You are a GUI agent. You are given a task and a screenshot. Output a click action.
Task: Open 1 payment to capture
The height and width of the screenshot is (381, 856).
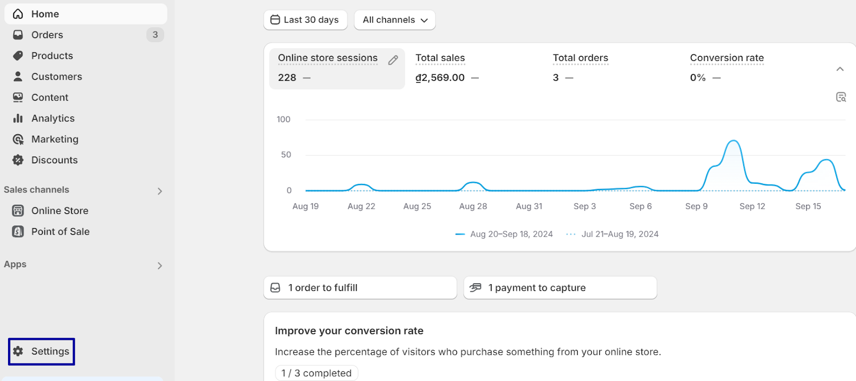point(560,287)
